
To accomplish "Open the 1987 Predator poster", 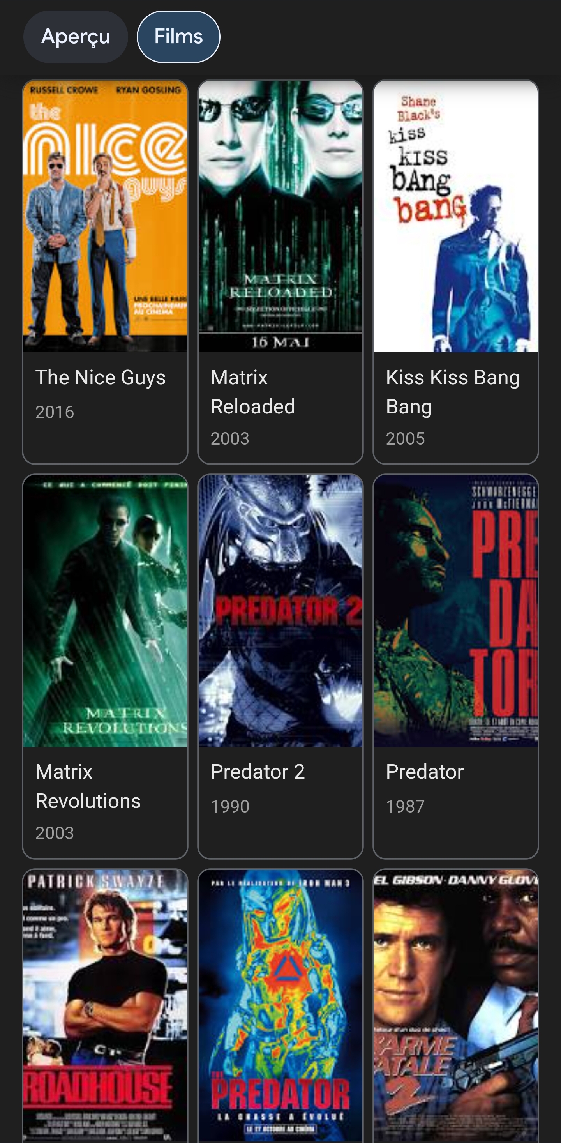I will [x=455, y=611].
